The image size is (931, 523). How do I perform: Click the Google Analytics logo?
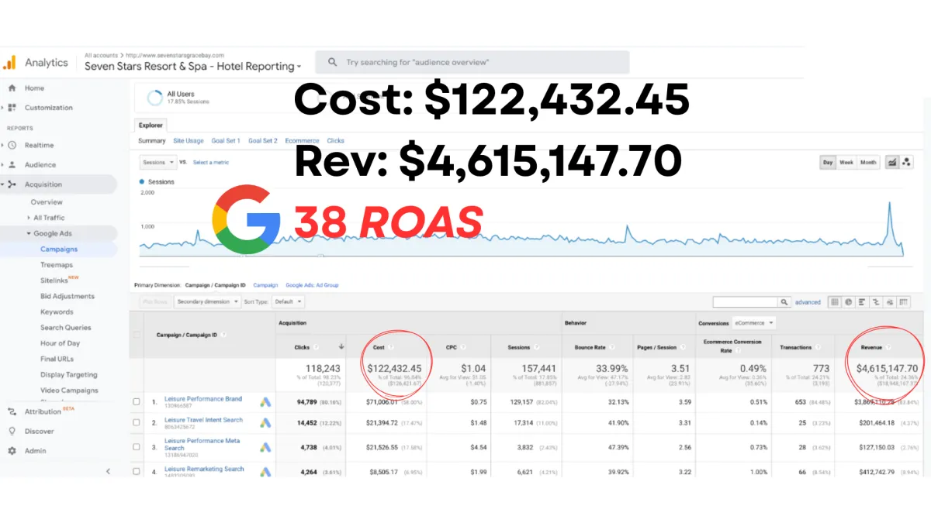(9, 63)
